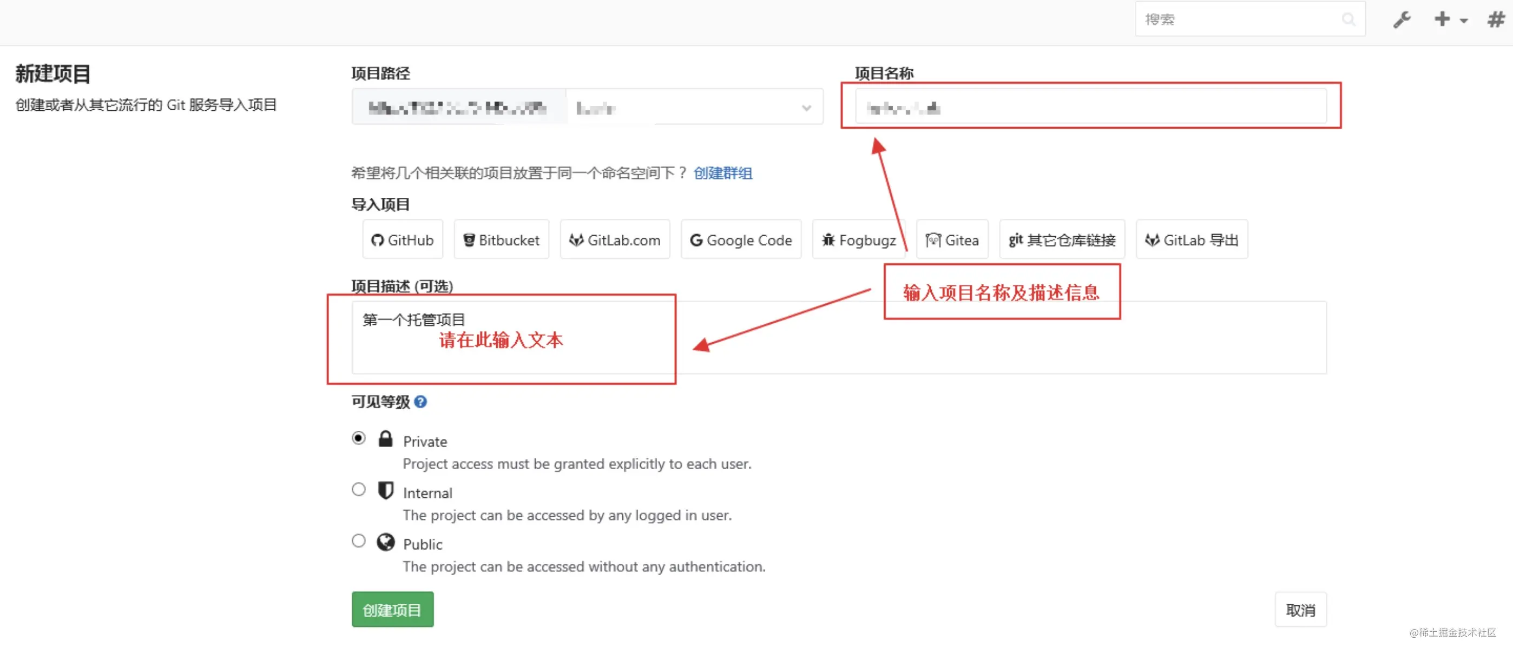Click the green 创建项目 button

coord(392,610)
